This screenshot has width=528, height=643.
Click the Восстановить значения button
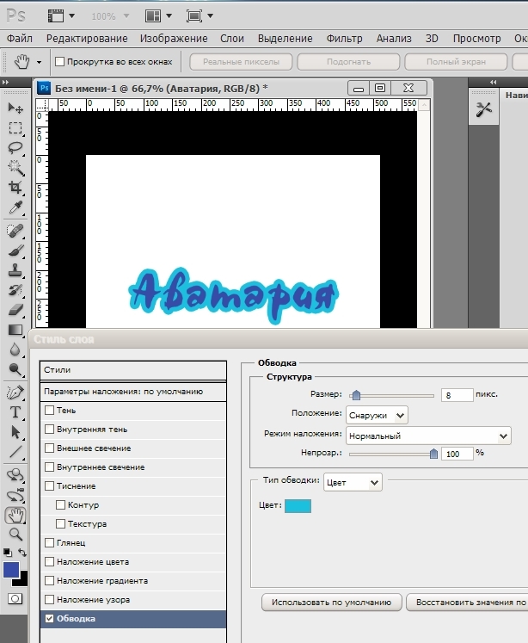click(467, 602)
